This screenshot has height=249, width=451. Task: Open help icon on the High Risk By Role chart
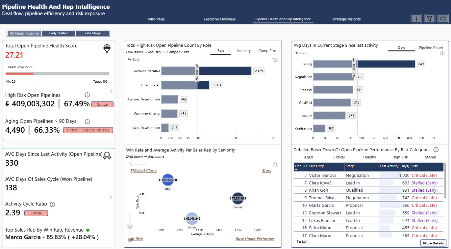(275, 60)
